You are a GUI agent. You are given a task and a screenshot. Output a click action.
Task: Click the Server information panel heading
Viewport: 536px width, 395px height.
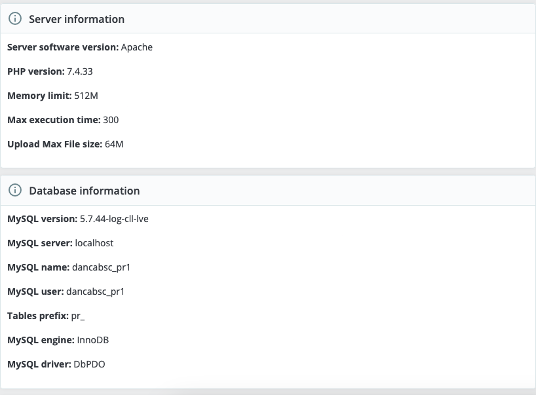click(x=77, y=19)
